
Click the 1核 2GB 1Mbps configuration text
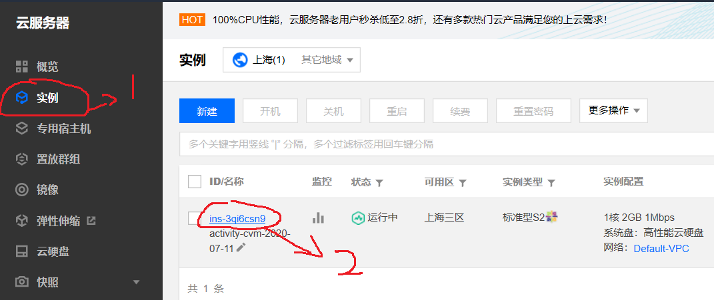pyautogui.click(x=639, y=218)
